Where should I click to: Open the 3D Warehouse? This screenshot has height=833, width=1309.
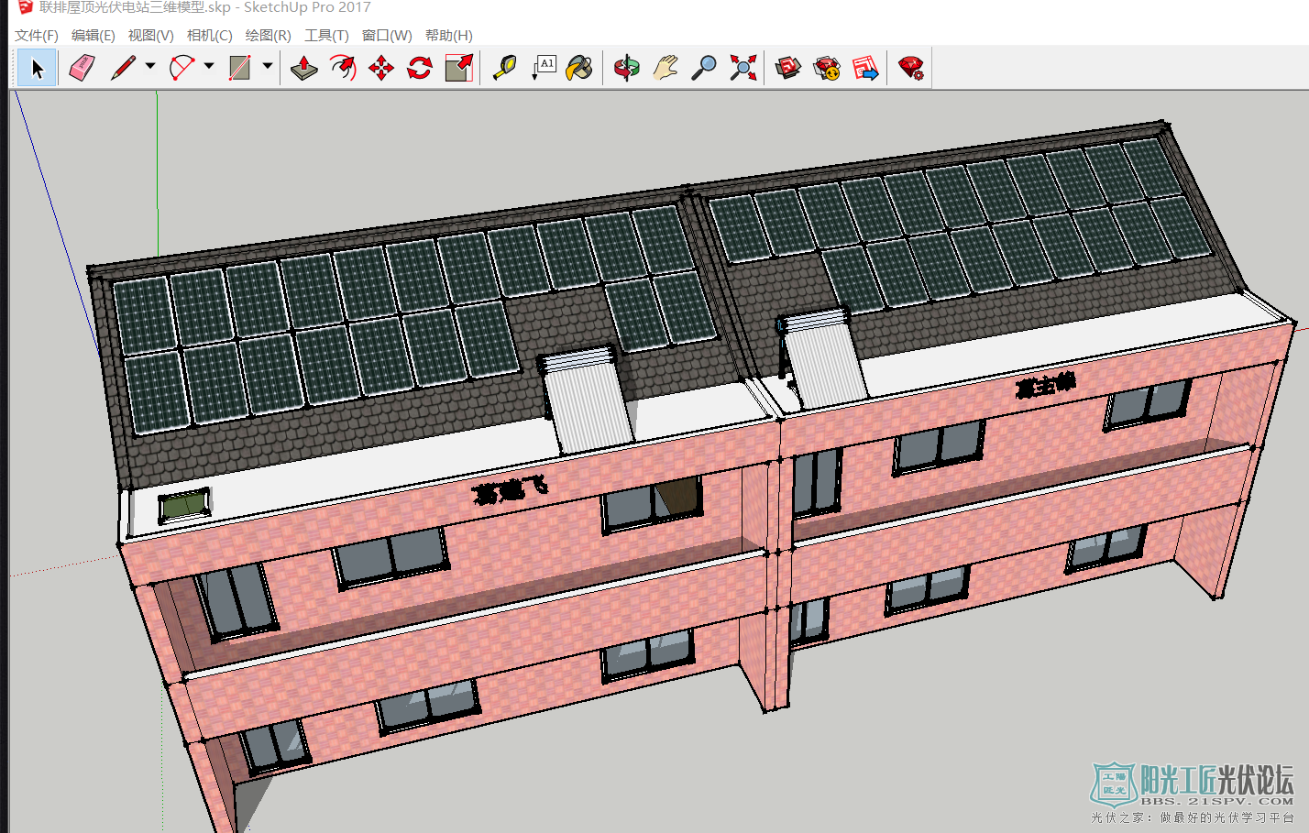coord(788,68)
